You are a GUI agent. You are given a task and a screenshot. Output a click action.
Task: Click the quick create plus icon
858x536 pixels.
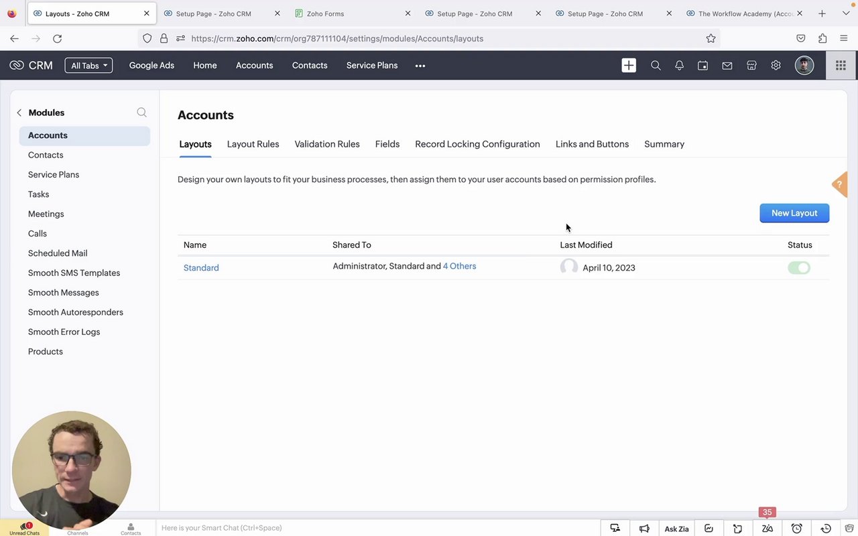click(629, 65)
